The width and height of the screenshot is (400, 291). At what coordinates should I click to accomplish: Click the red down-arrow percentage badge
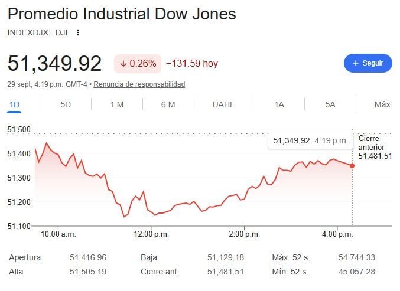(x=138, y=63)
